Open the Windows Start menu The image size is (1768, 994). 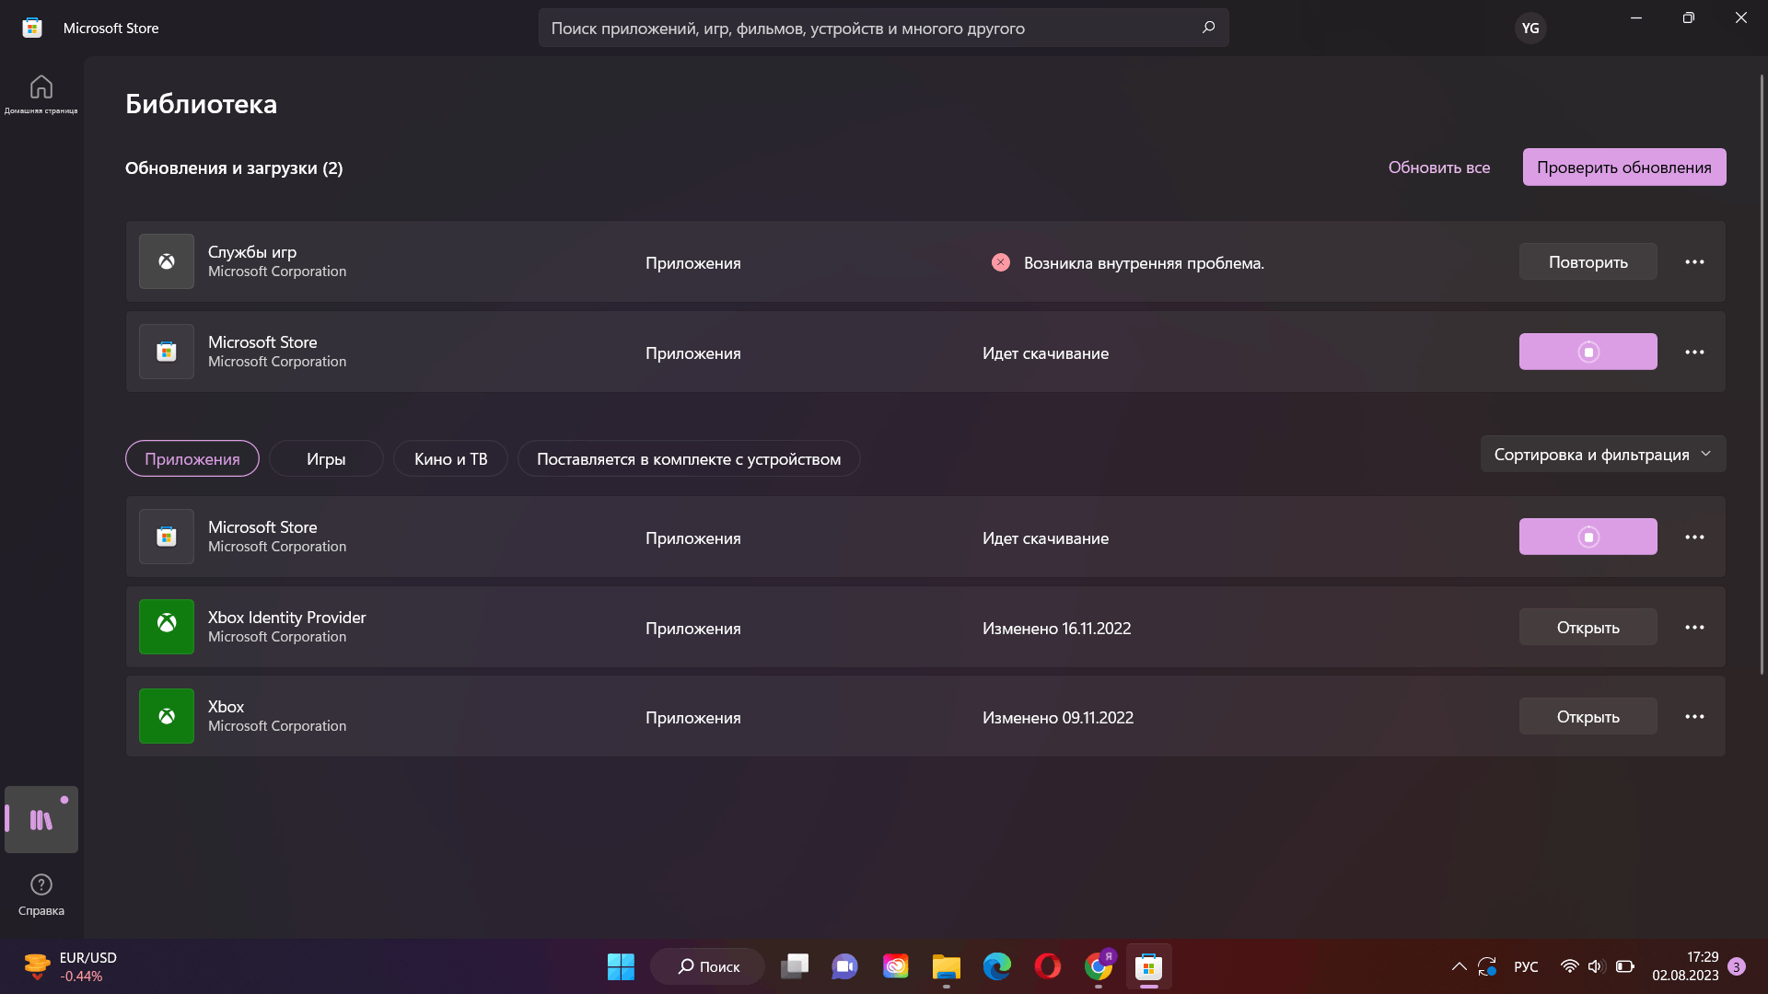tap(621, 966)
